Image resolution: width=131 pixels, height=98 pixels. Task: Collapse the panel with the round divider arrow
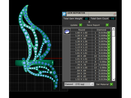(x=89, y=22)
